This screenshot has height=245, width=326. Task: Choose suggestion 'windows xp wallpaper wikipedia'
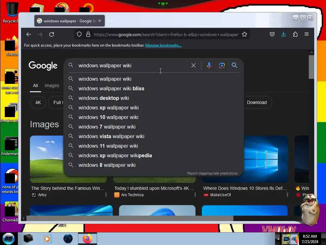click(154, 156)
